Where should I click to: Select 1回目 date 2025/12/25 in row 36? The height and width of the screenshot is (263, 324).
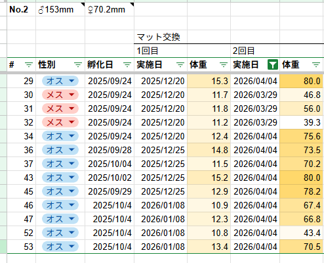coord(161,150)
